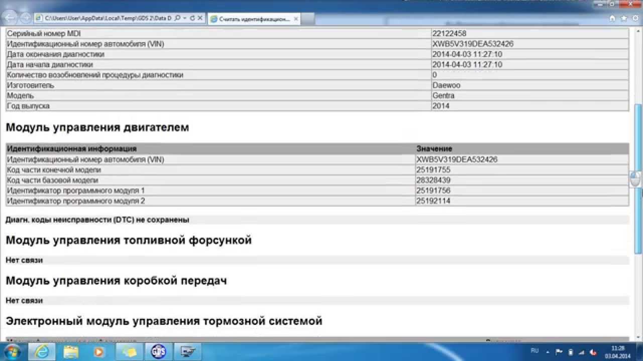This screenshot has width=643, height=361.
Task: Click the 'Дата начала диагностики' row label
Action: [50, 65]
